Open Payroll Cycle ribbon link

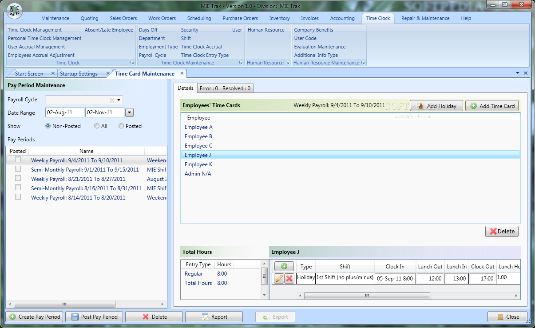click(x=152, y=55)
